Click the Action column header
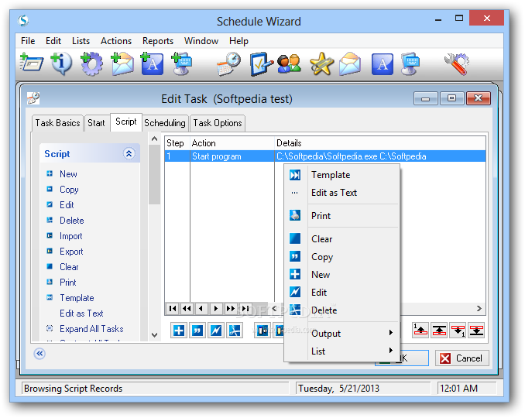 pyautogui.click(x=232, y=143)
